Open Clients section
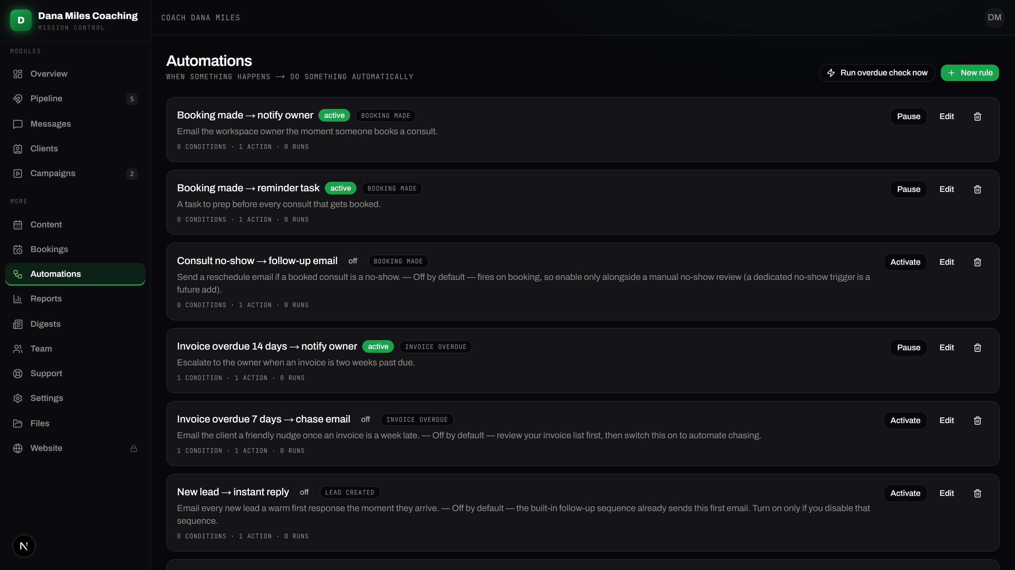This screenshot has height=570, width=1015. [x=75, y=149]
